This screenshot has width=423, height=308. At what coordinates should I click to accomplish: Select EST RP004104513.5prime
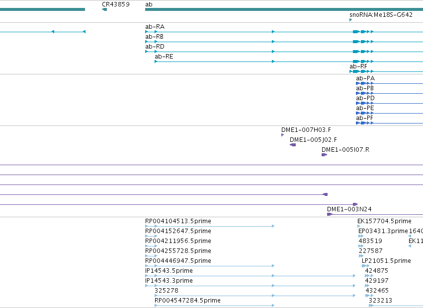178,221
